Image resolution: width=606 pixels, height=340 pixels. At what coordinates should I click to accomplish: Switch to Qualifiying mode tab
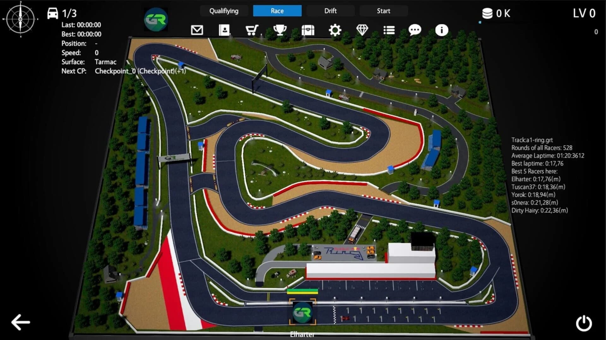tap(224, 11)
